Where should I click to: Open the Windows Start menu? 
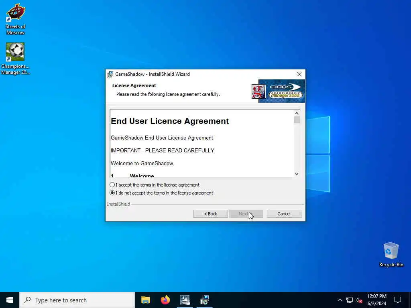[x=10, y=300]
